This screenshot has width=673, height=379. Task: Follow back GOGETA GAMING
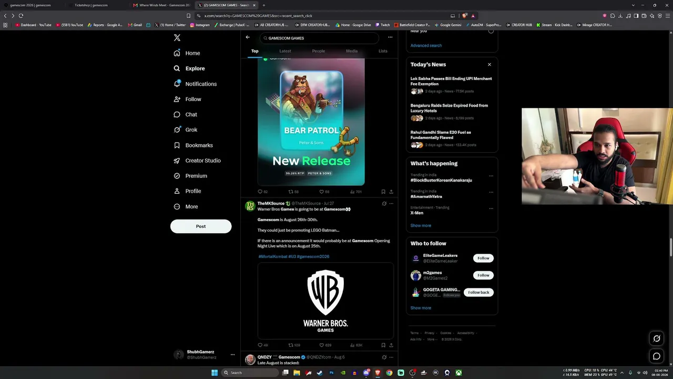478,293
